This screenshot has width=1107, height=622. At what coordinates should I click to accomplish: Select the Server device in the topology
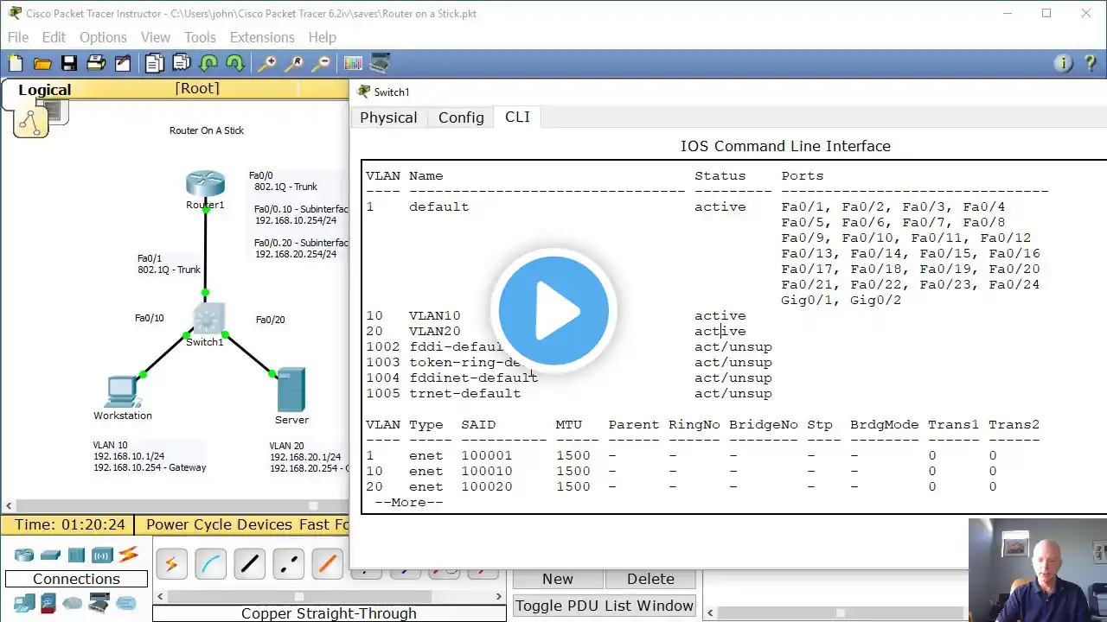point(291,390)
